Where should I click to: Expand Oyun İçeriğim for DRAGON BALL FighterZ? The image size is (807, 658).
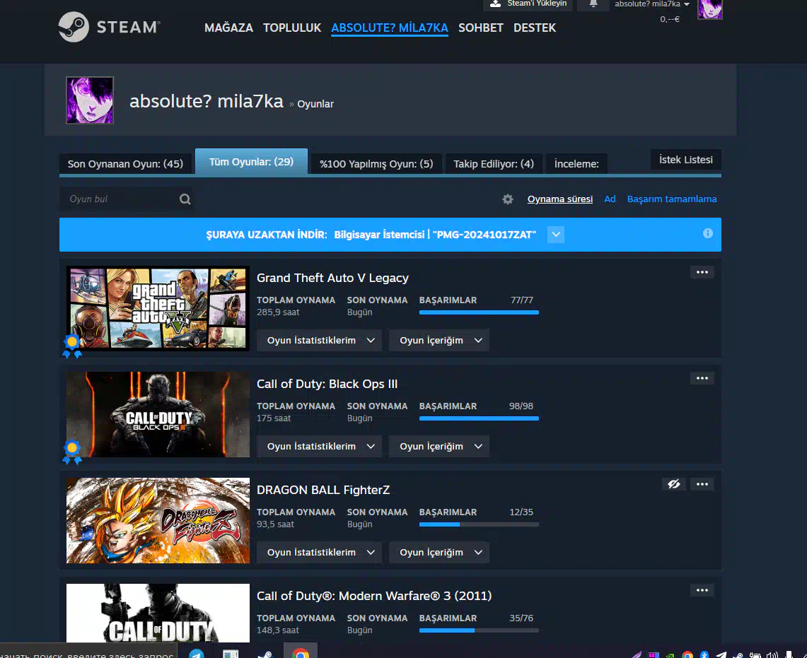click(x=439, y=553)
